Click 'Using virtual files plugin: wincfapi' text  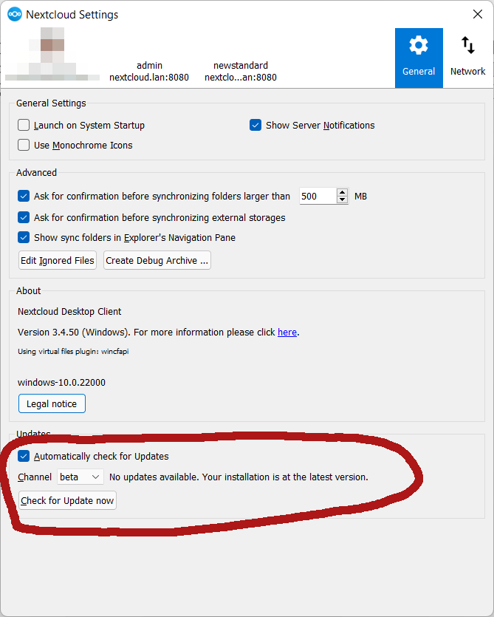tap(73, 352)
